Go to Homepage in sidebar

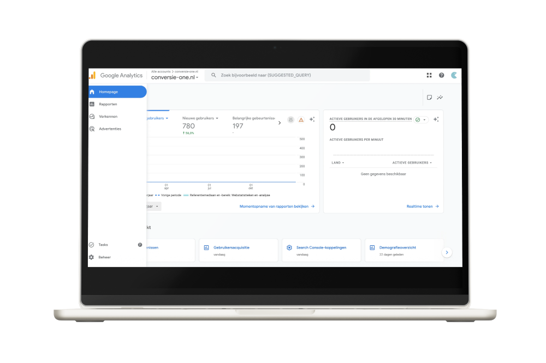[x=117, y=92]
